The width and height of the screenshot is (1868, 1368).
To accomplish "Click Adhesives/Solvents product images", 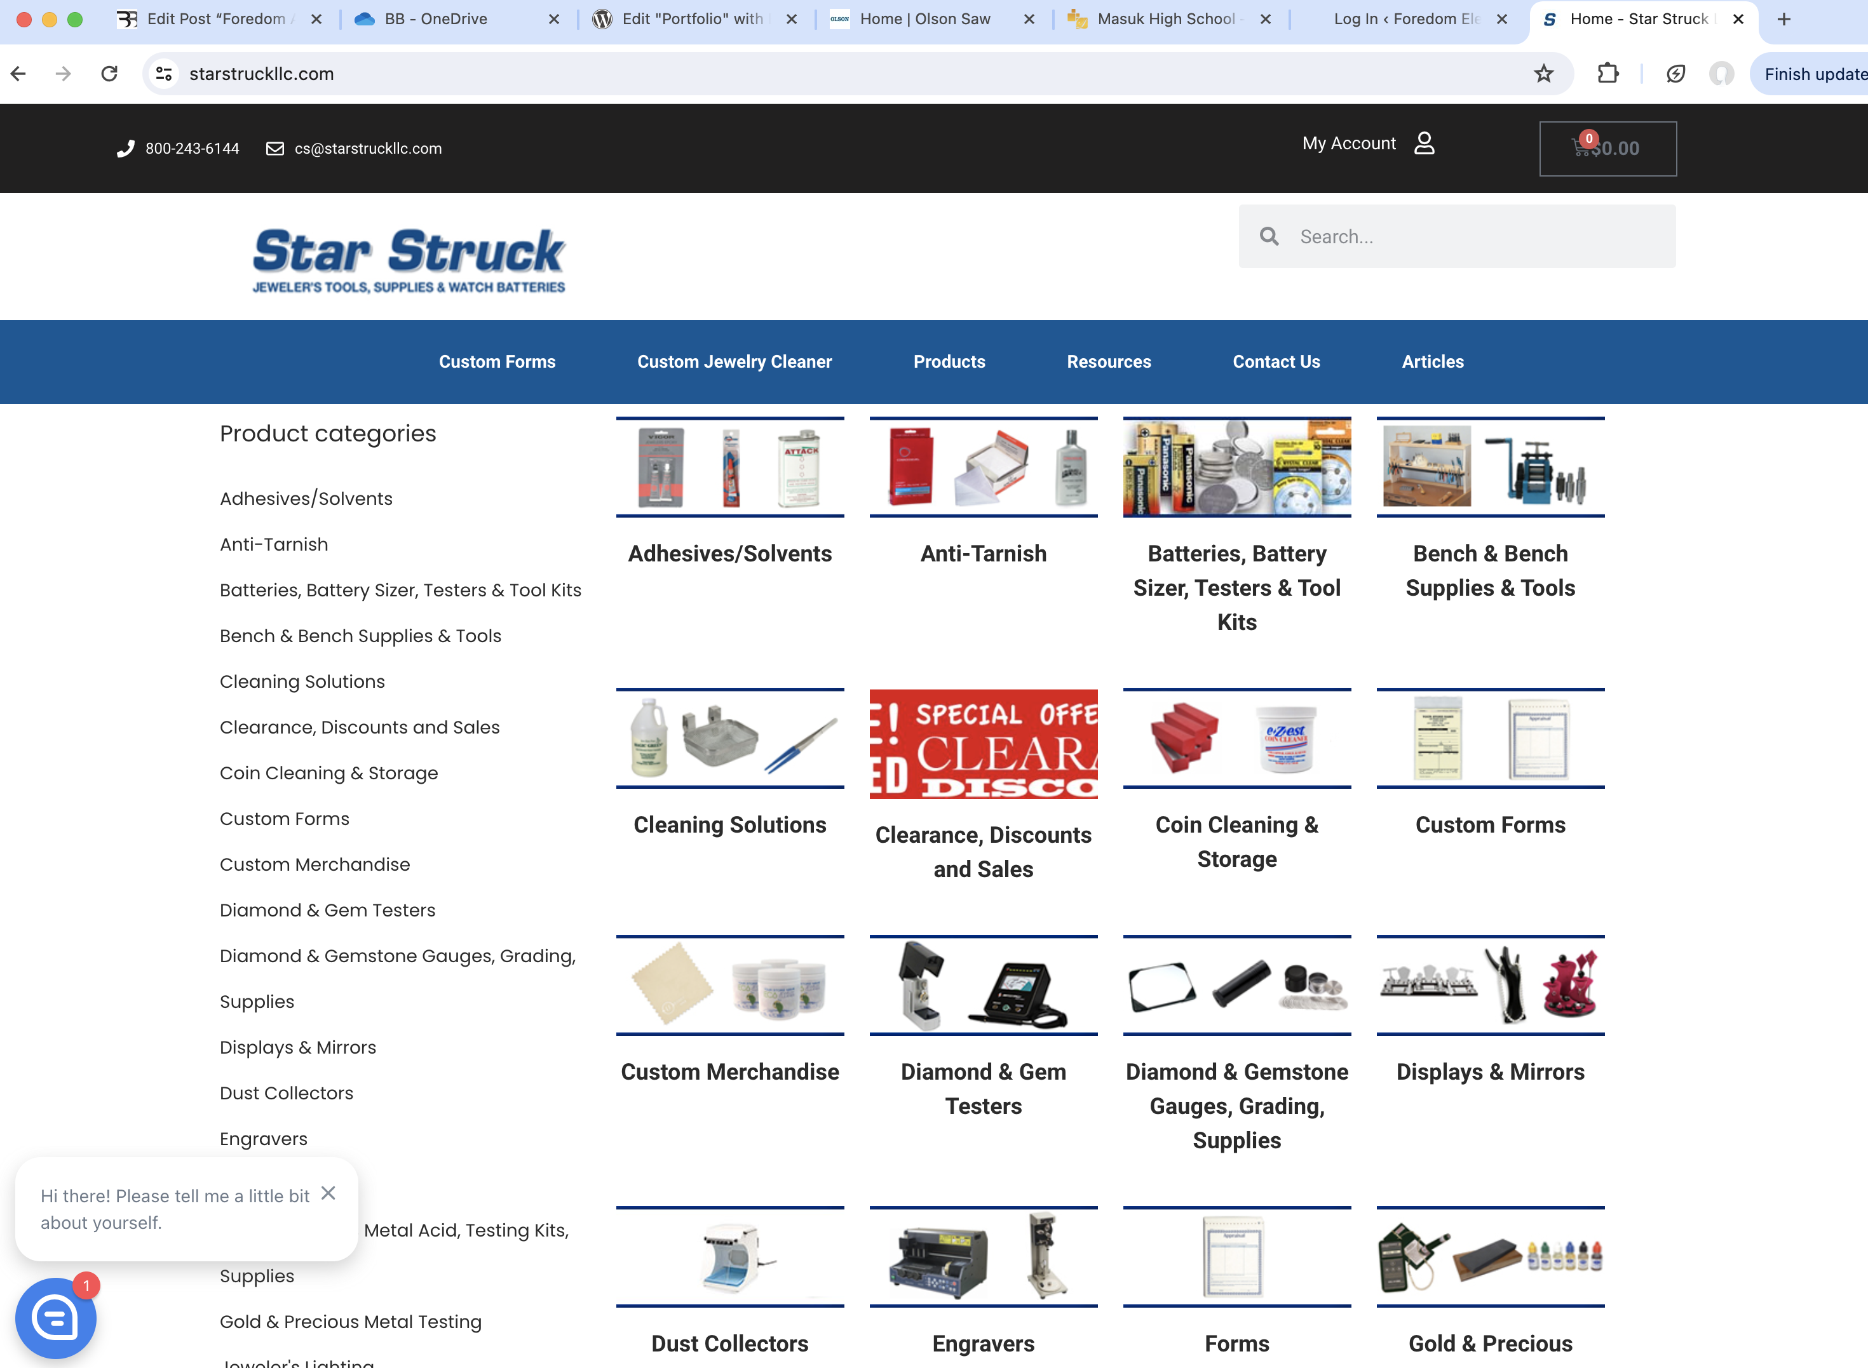I will (x=730, y=467).
